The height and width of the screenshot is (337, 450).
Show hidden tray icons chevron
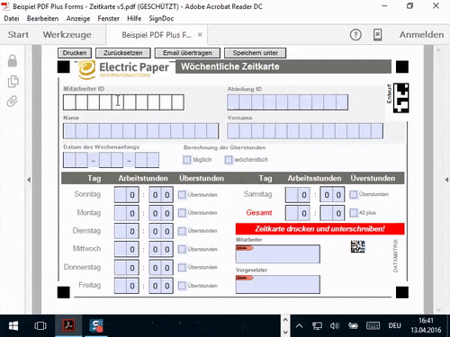(299, 326)
